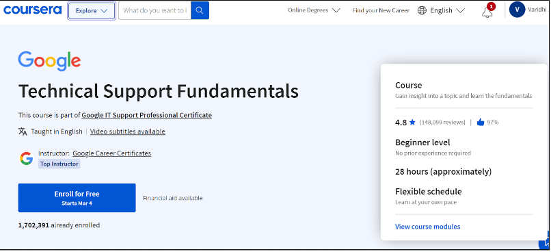Click the Top Instructor badge
The height and width of the screenshot is (252, 551).
tap(59, 164)
